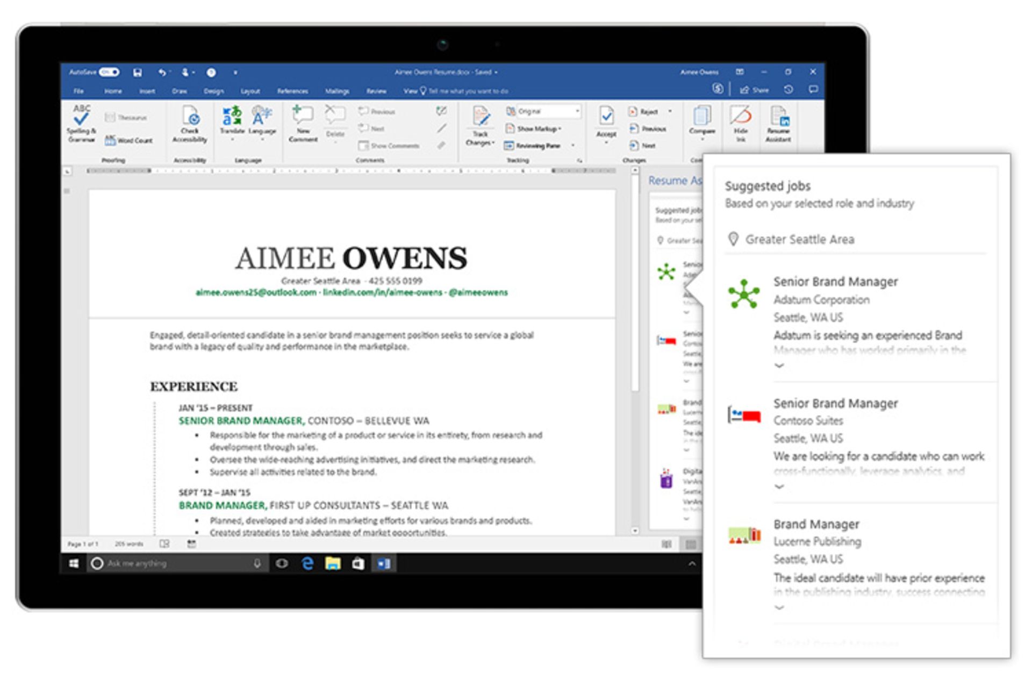
Task: Click Page 1 of 1 in status bar
Action: coord(83,544)
